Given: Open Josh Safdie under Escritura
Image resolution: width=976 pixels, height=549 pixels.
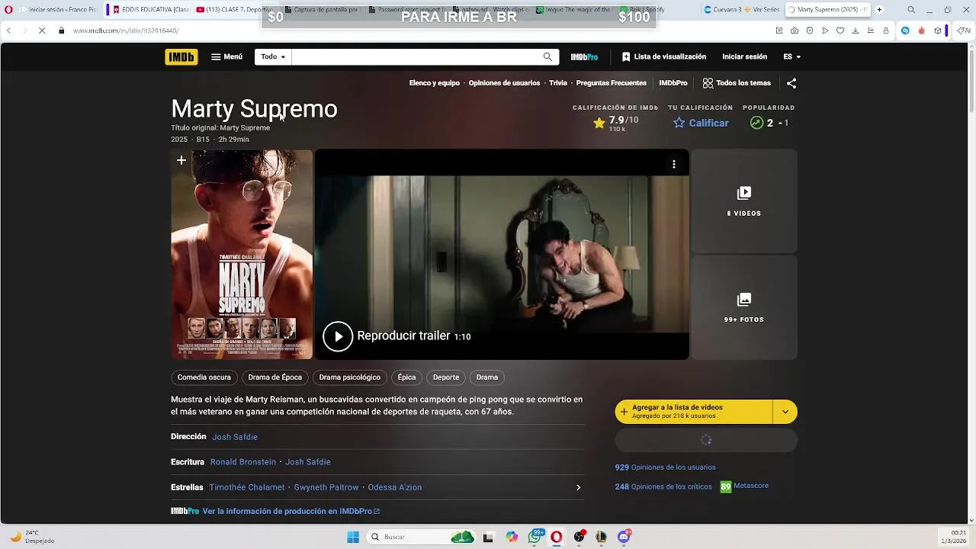Looking at the screenshot, I should click(x=308, y=462).
